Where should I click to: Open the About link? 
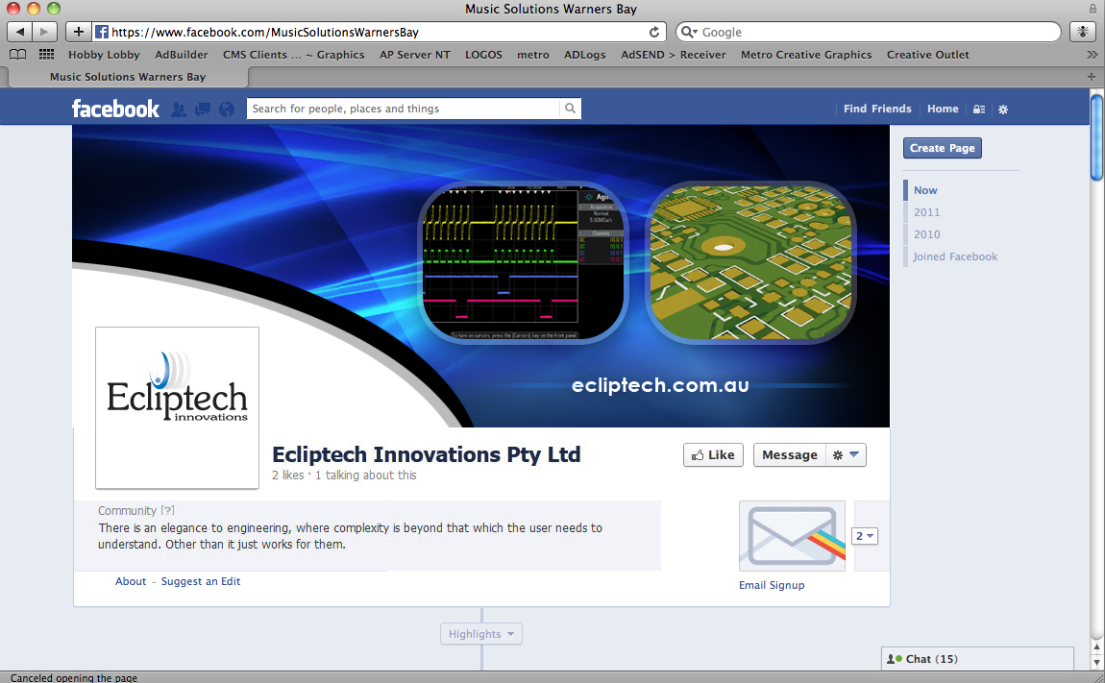tap(131, 581)
